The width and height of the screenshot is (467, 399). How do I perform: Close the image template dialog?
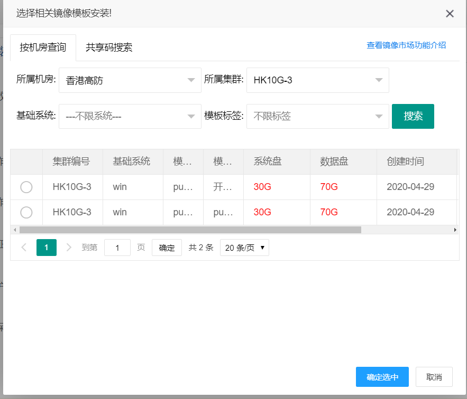point(450,14)
